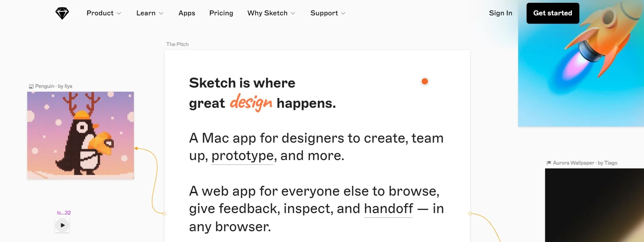Open the Pricing page

point(221,13)
